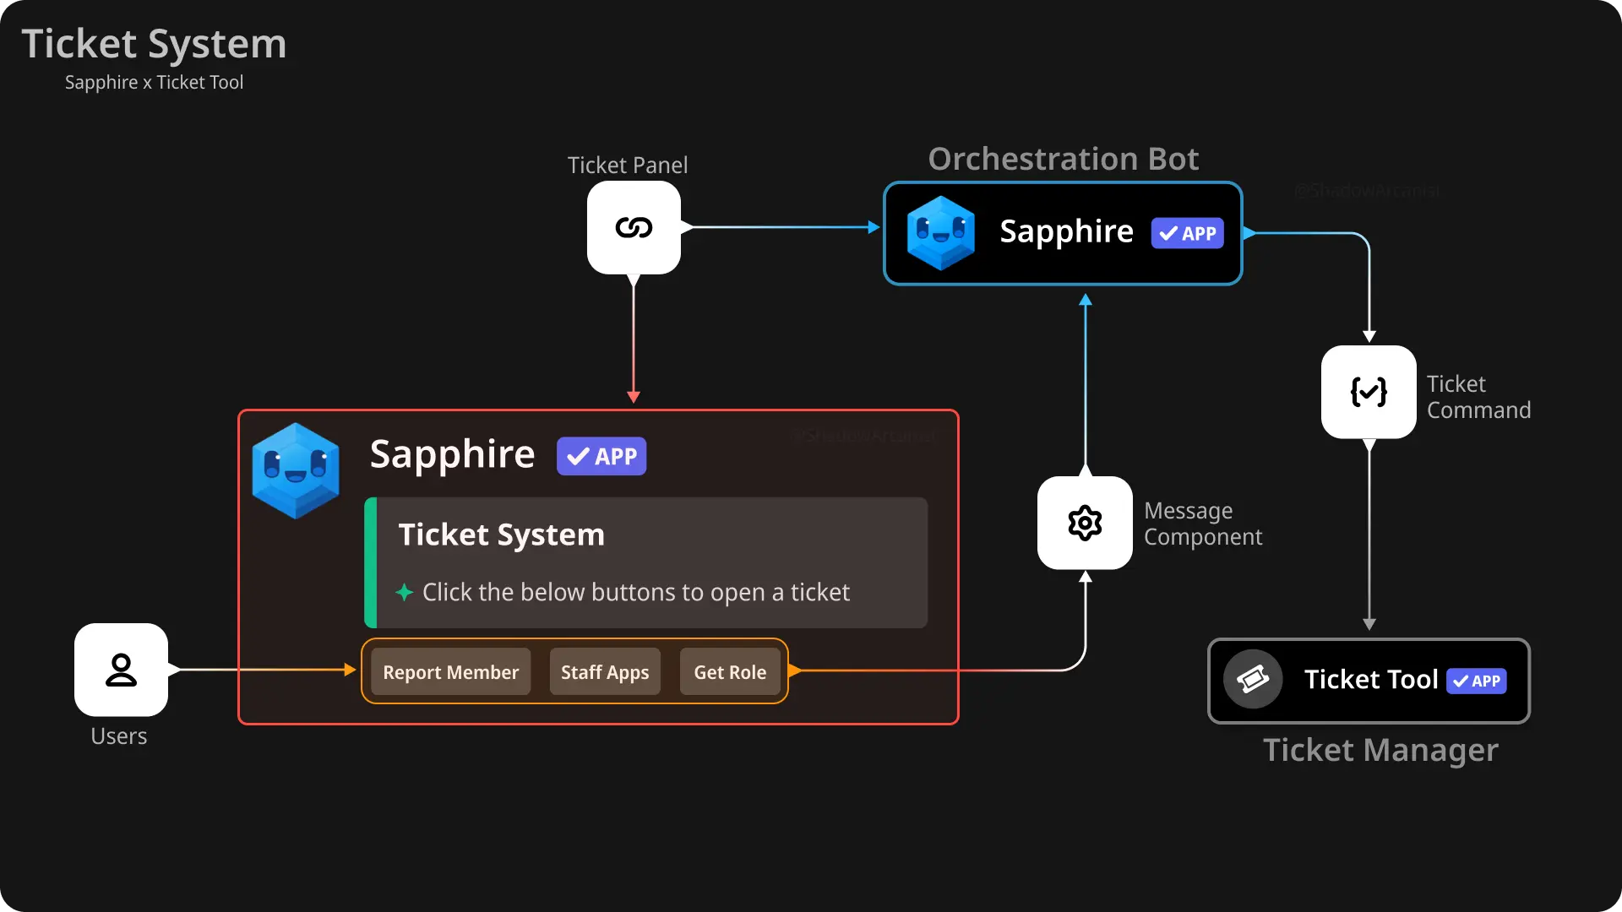Click APP badge next to Ticket Tool

[1477, 681]
